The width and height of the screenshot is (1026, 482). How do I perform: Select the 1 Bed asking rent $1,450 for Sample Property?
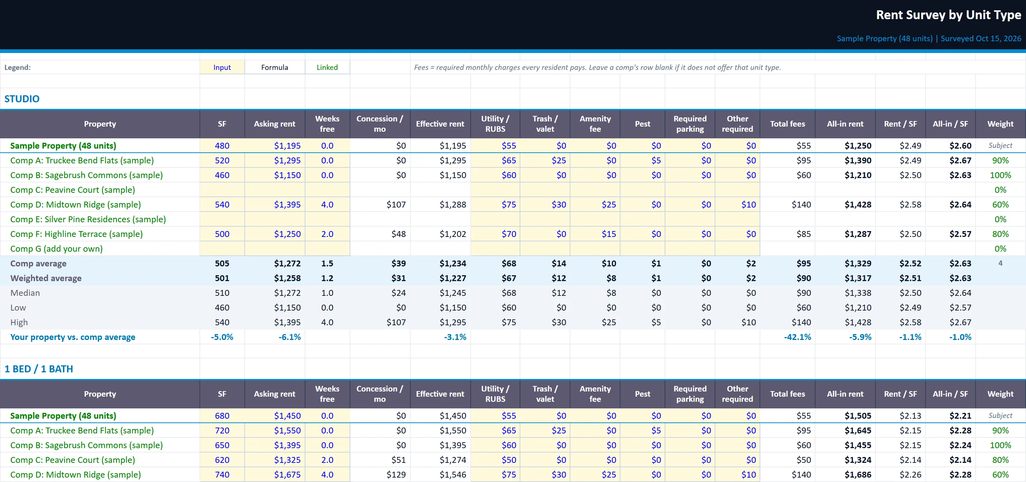275,416
